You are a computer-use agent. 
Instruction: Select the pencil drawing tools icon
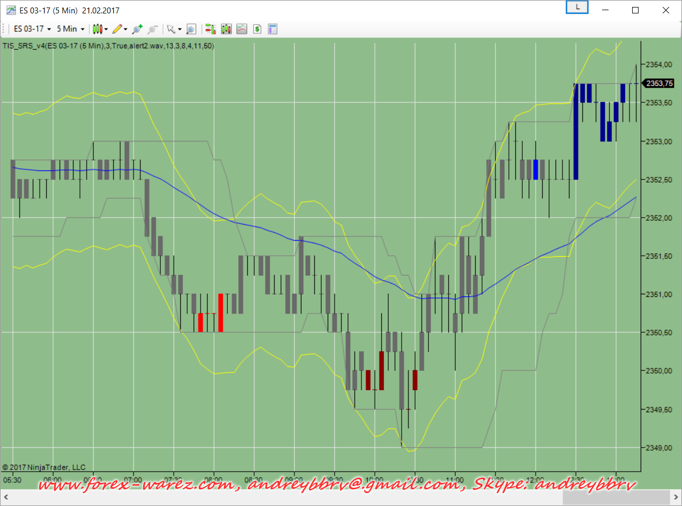[x=118, y=29]
